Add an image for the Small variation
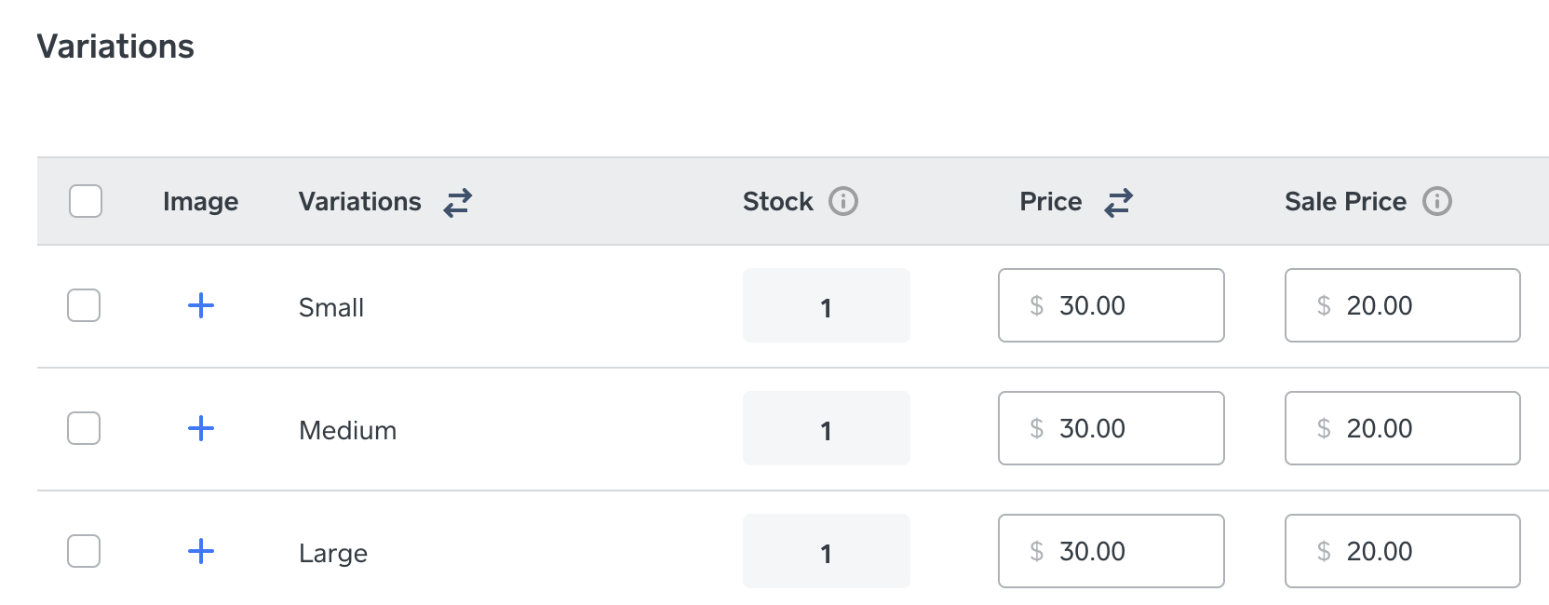The height and width of the screenshot is (605, 1549). tap(201, 305)
